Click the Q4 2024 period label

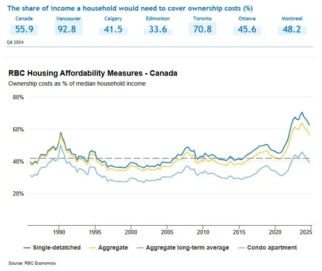[15, 42]
